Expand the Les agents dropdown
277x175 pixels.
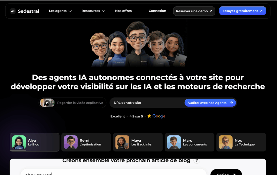pos(60,11)
